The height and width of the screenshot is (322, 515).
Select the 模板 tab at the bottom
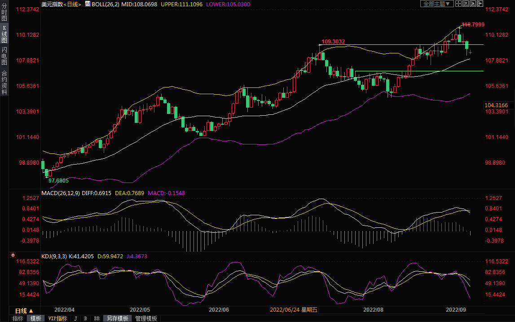point(36,318)
